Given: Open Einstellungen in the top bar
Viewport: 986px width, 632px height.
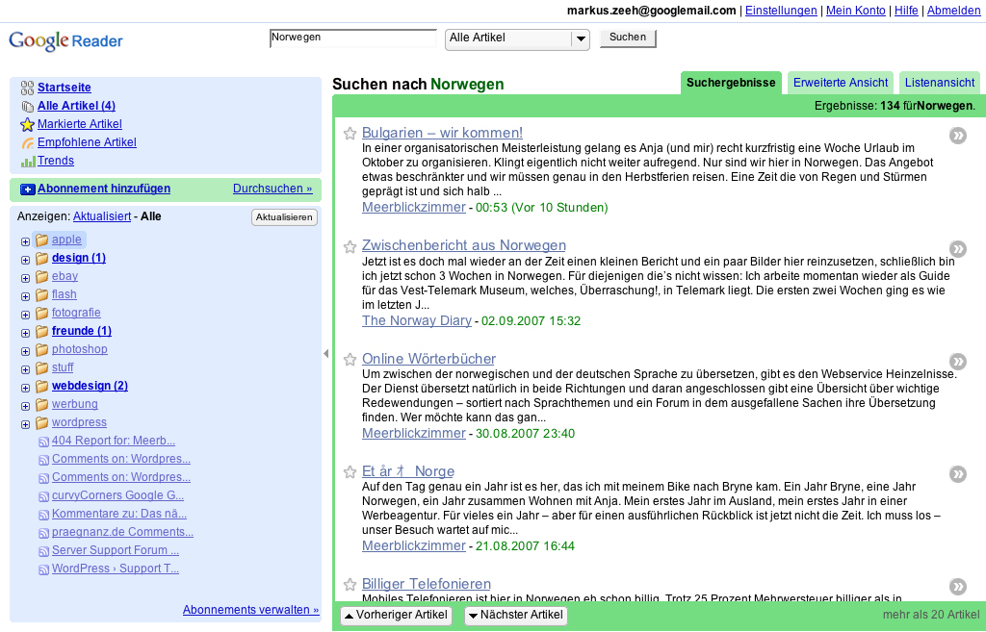Looking at the screenshot, I should [x=781, y=11].
